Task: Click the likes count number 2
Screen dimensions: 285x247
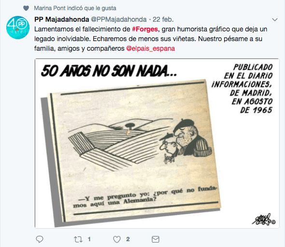Action: (x=128, y=239)
